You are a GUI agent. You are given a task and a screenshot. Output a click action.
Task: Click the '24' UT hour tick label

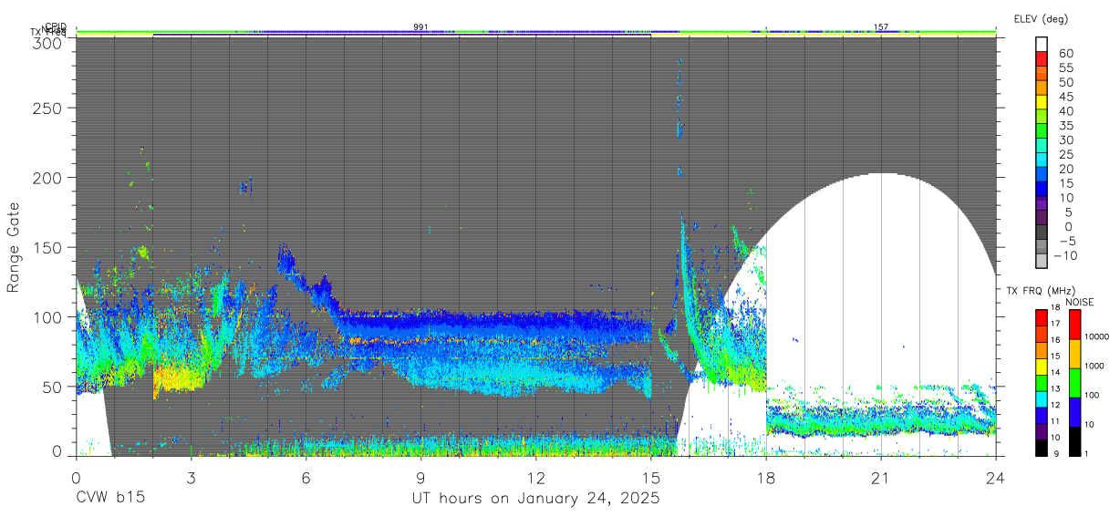[x=995, y=477]
